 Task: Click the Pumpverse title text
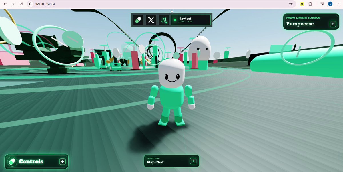point(300,24)
